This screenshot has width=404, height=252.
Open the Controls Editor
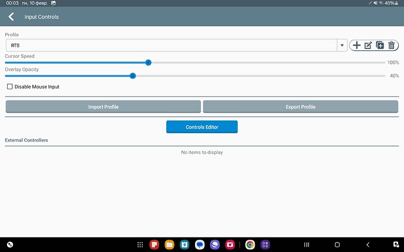(201, 127)
